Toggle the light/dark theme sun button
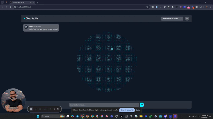 (187, 18)
